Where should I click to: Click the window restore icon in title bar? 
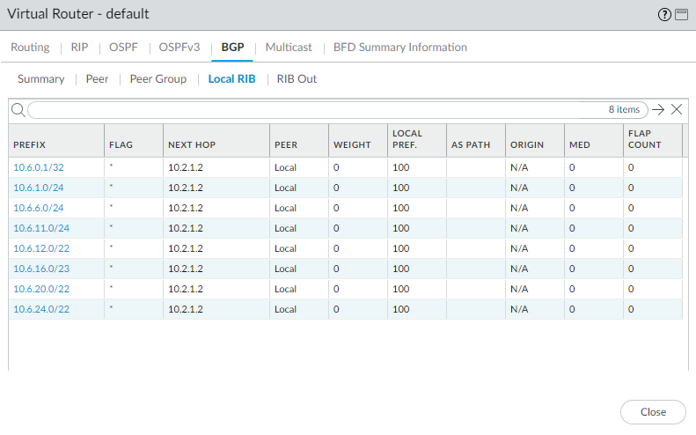pos(679,15)
